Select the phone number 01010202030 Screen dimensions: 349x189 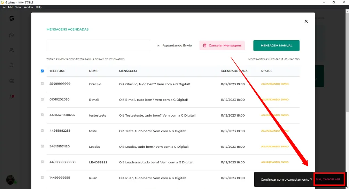click(60, 99)
